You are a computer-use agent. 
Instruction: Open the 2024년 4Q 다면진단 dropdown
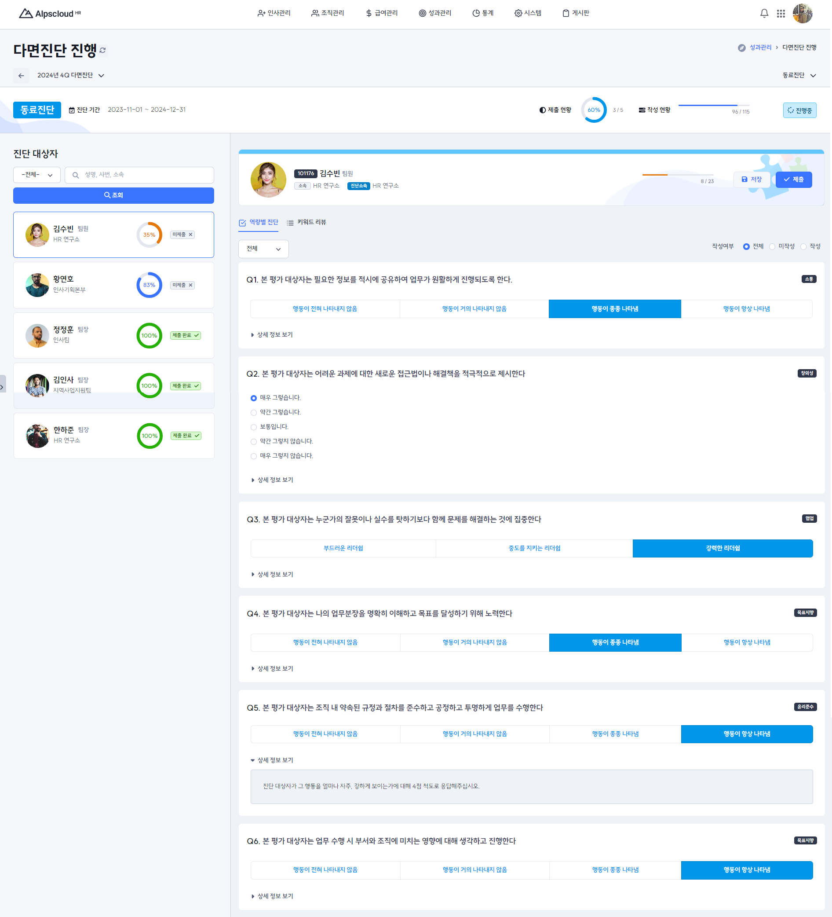point(71,76)
